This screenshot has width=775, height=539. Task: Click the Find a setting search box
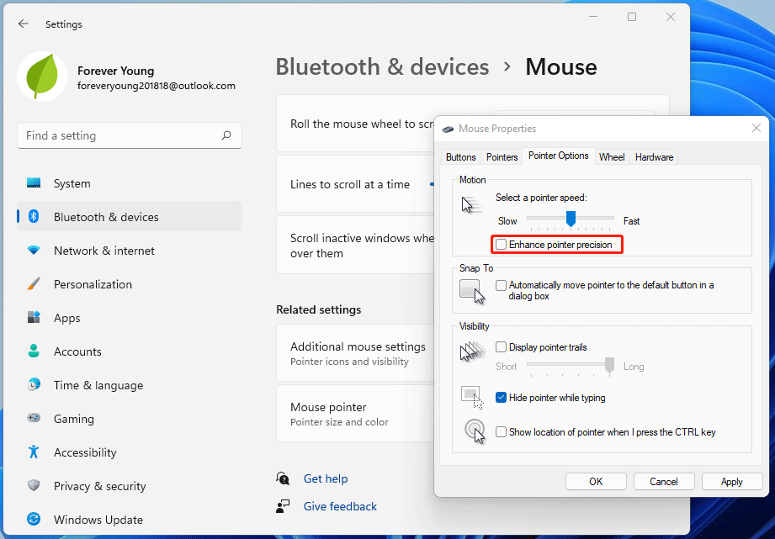[130, 135]
